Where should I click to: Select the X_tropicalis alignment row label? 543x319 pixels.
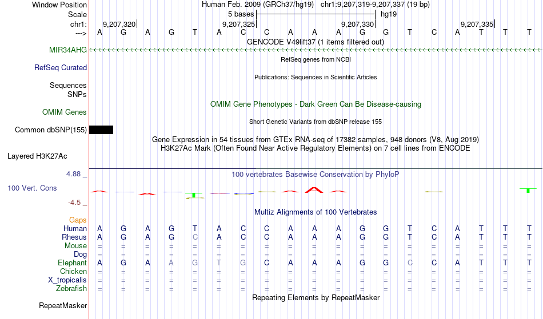pyautogui.click(x=67, y=280)
